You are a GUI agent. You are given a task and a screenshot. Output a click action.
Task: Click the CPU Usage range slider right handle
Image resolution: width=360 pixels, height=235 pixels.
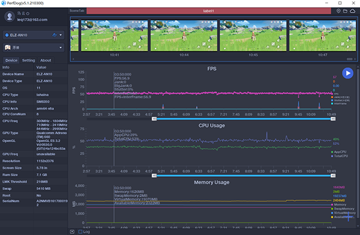[x=333, y=176]
